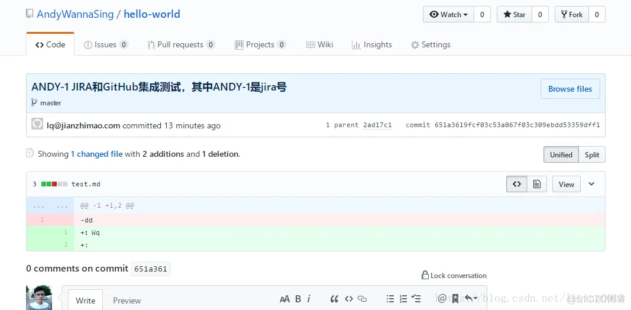Viewport: 631px width, 310px height.
Task: Click the header text size icon
Action: [x=284, y=299]
